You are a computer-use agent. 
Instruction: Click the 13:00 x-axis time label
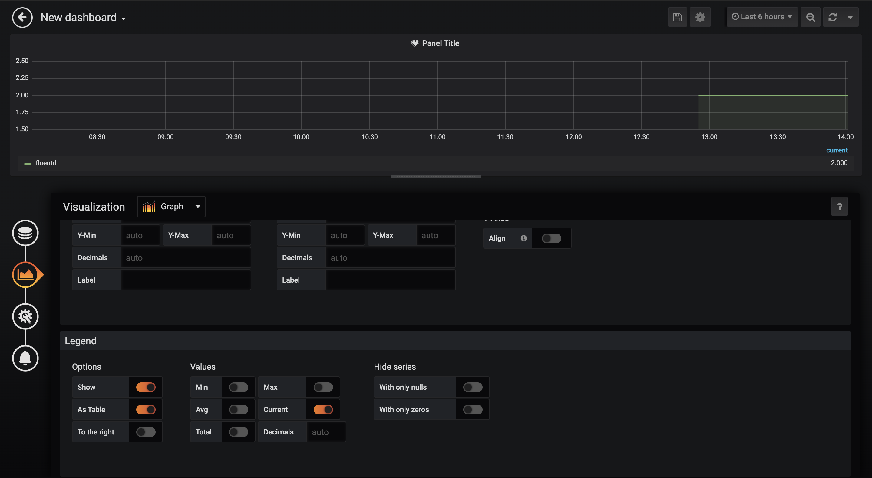pos(709,137)
